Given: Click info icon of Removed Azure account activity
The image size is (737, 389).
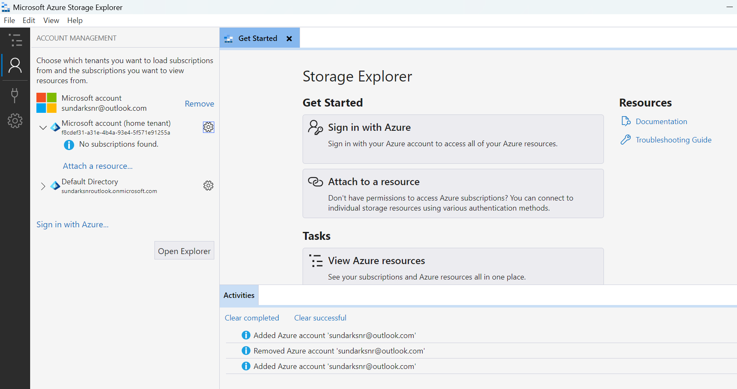Looking at the screenshot, I should click(246, 351).
